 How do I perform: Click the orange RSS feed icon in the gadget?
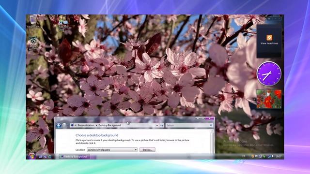pos(269,38)
